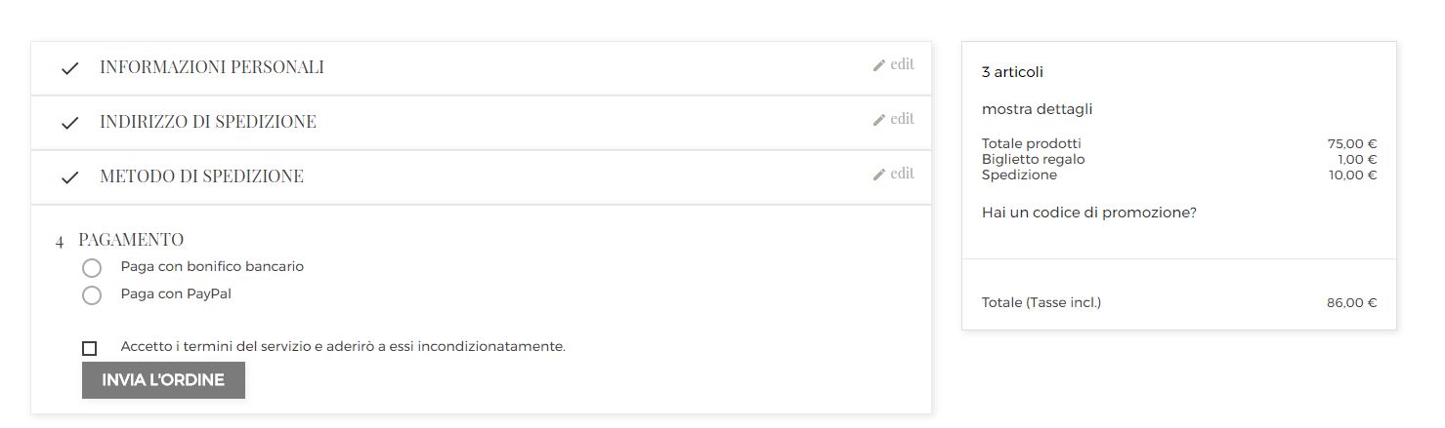1445x428 pixels.
Task: Click the 'Accetto i termini del servizio' text
Action: [x=343, y=346]
